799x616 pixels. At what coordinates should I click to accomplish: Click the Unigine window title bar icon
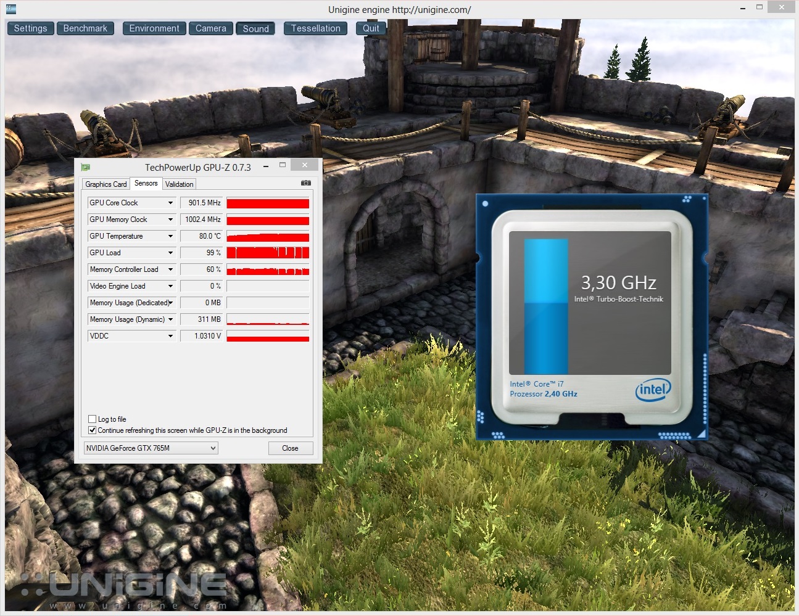pyautogui.click(x=11, y=9)
